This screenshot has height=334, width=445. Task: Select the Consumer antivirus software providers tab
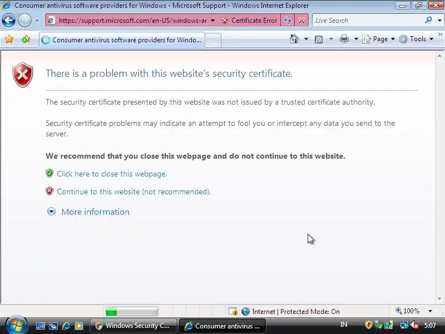122,40
